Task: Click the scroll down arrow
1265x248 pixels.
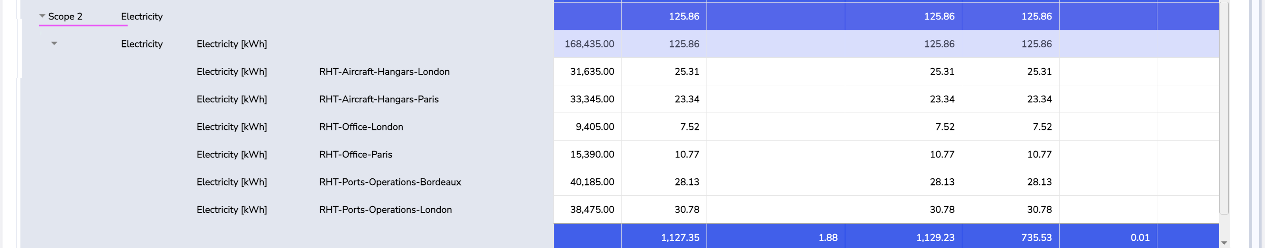Action: coord(1224,242)
